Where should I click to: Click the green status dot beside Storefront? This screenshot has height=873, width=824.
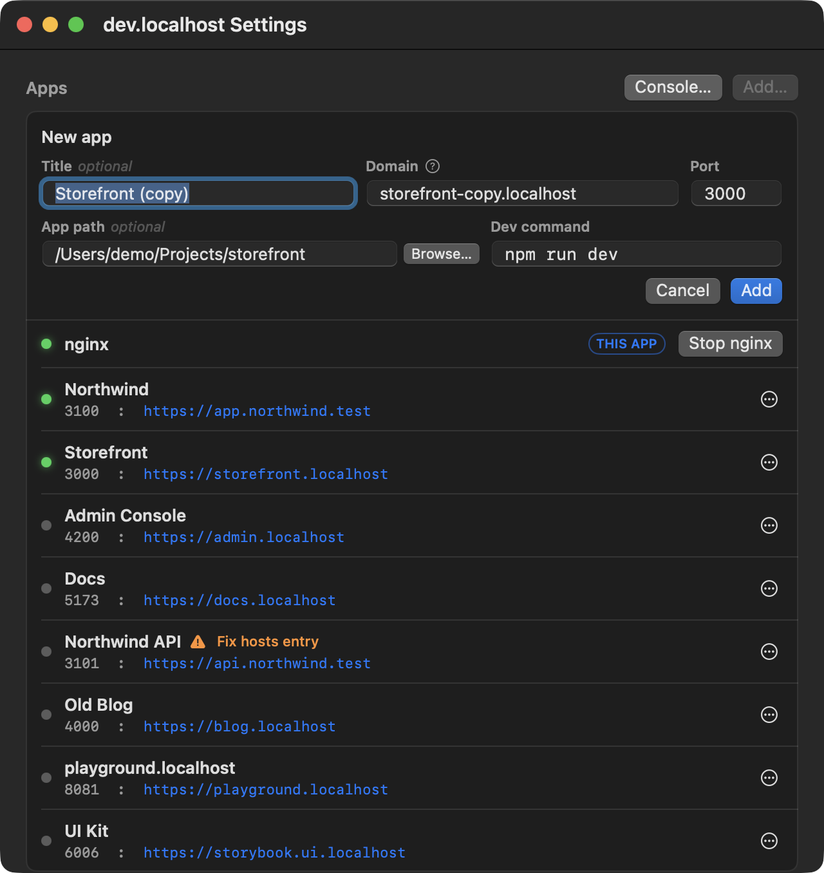46,462
